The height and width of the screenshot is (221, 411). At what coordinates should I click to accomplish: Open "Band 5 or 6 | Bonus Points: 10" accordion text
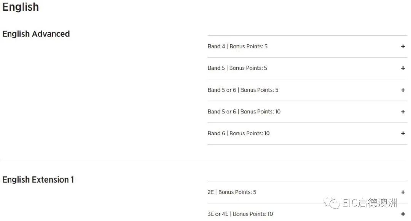tap(244, 112)
